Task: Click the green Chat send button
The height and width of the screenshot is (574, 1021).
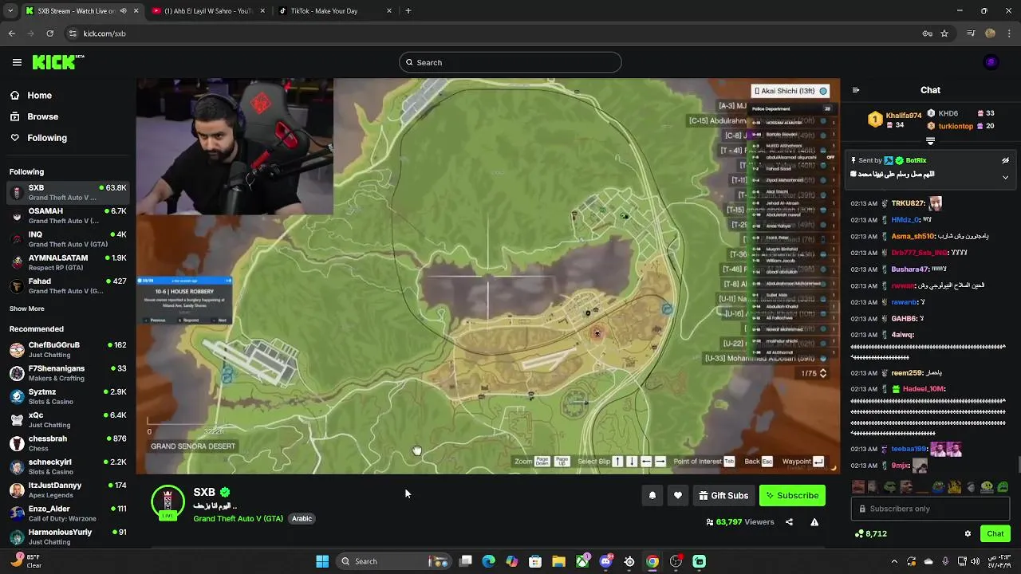Action: (x=995, y=533)
